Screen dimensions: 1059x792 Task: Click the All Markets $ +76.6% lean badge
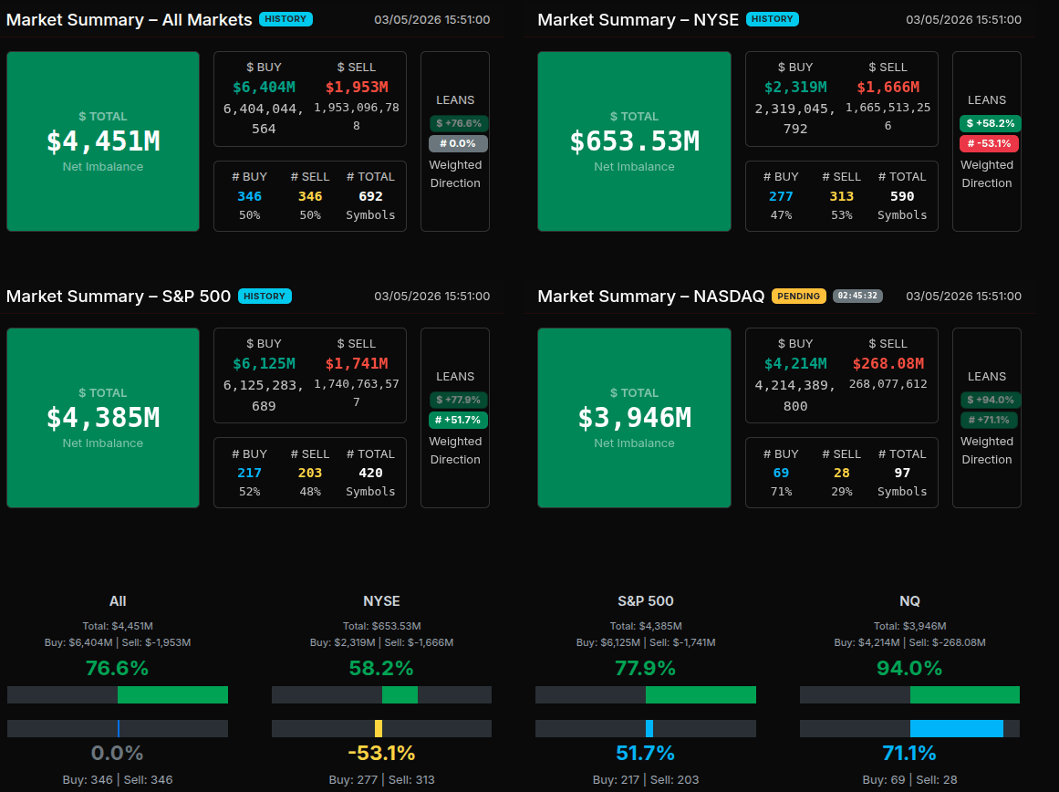tap(458, 123)
